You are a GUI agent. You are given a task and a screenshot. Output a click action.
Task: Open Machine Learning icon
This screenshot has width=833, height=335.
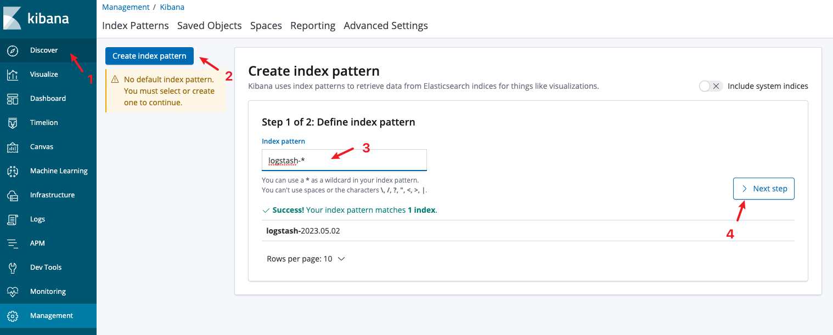coord(13,171)
